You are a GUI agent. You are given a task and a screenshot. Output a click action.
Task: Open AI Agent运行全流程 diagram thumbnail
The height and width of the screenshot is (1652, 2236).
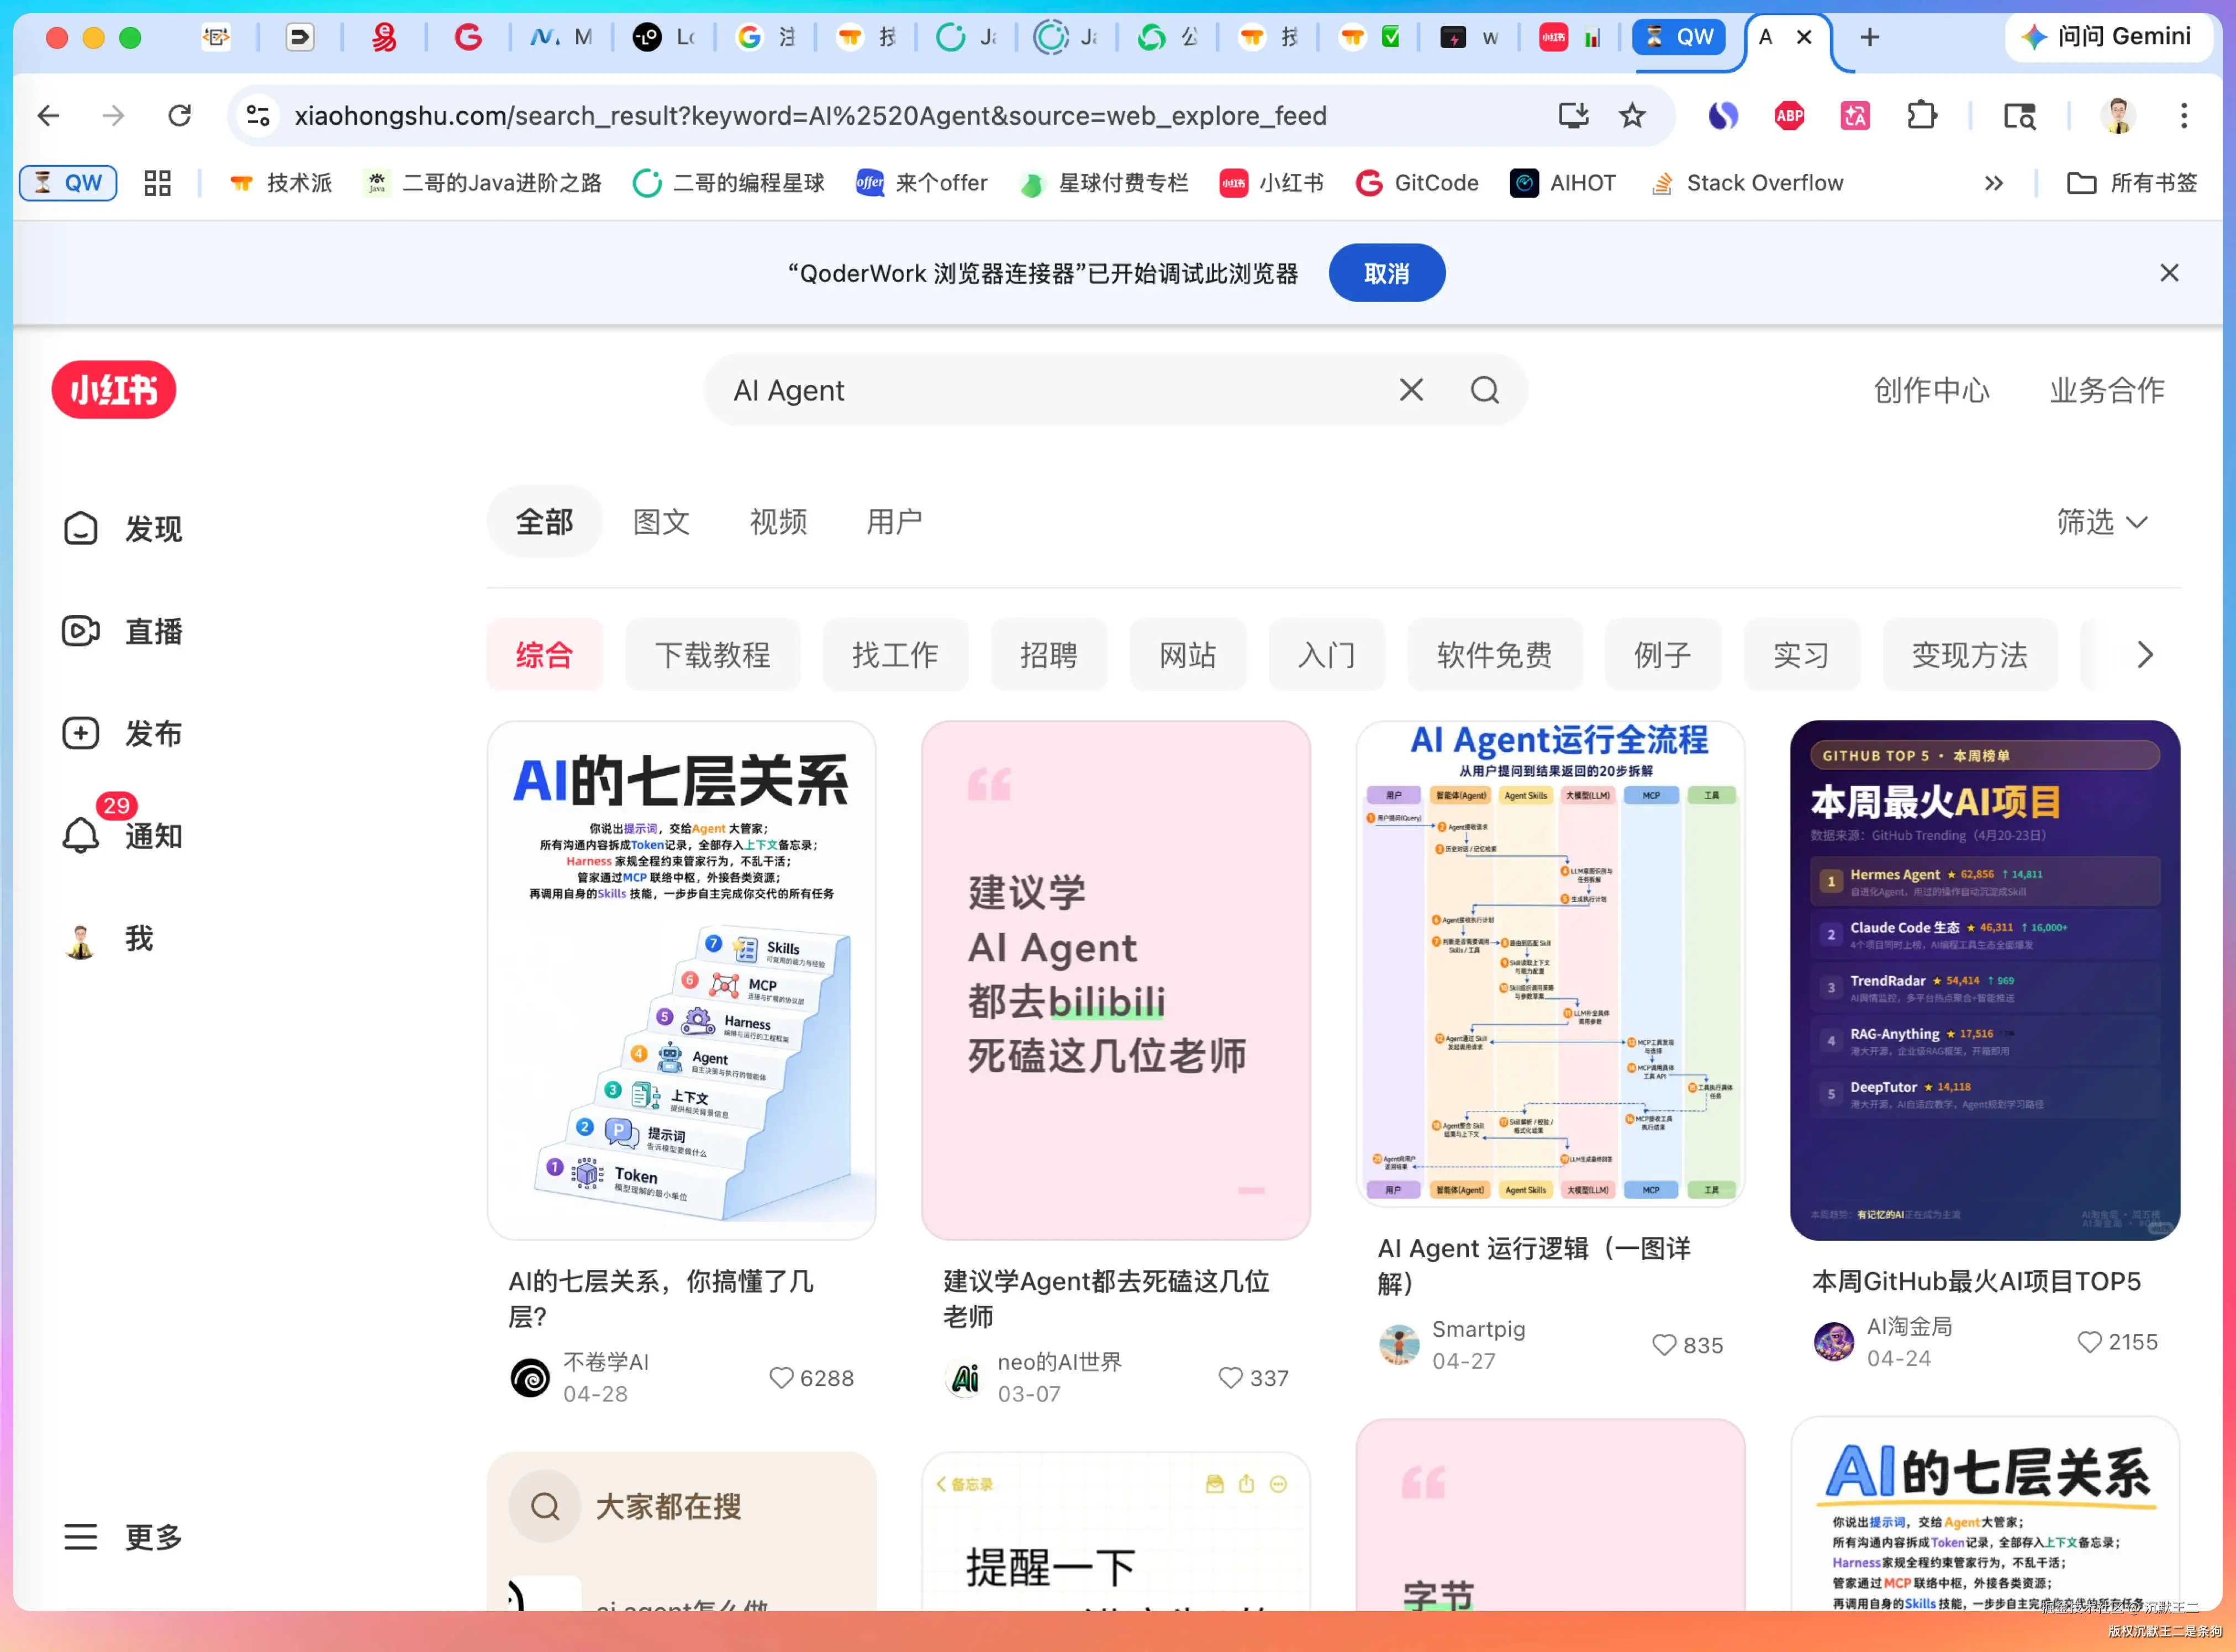(x=1550, y=964)
